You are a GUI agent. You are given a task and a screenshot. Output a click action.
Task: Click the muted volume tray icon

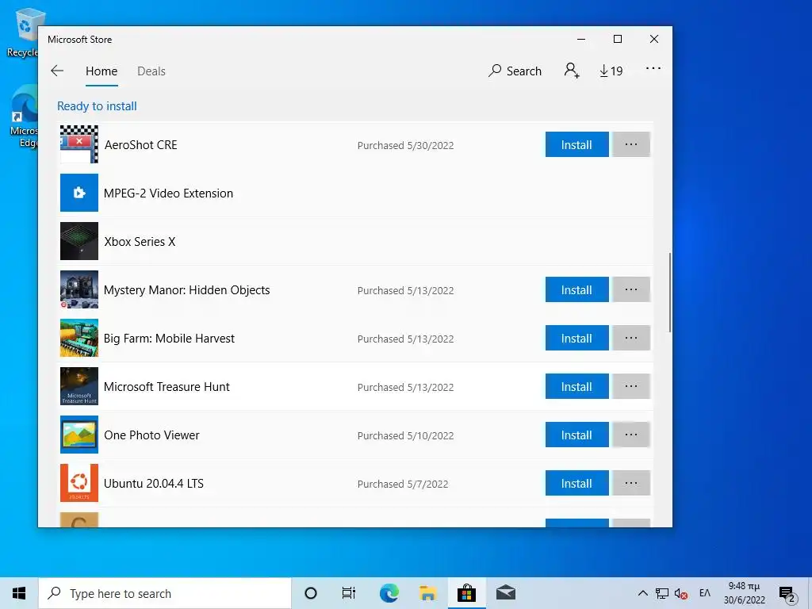681,593
